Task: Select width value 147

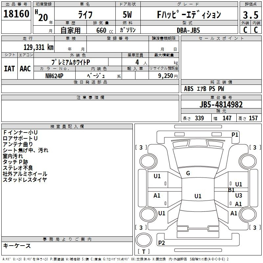Action: [227, 118]
